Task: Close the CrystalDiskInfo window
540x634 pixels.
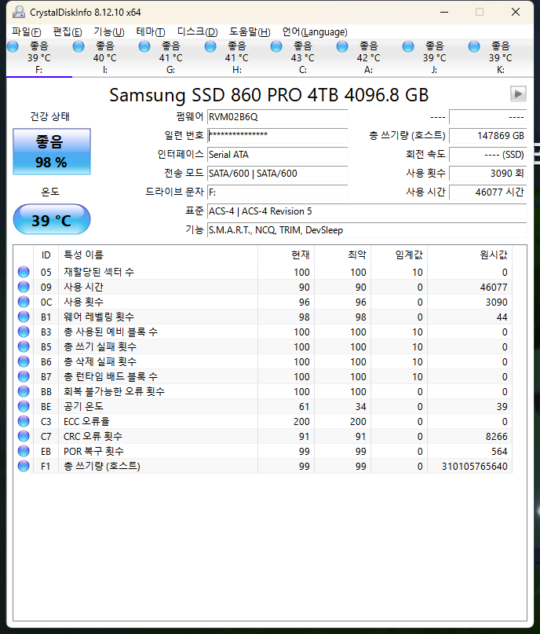Action: (516, 12)
